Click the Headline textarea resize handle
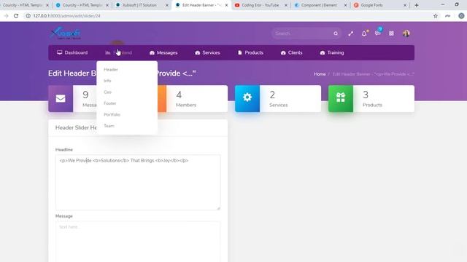The height and width of the screenshot is (262, 467). tap(219, 208)
